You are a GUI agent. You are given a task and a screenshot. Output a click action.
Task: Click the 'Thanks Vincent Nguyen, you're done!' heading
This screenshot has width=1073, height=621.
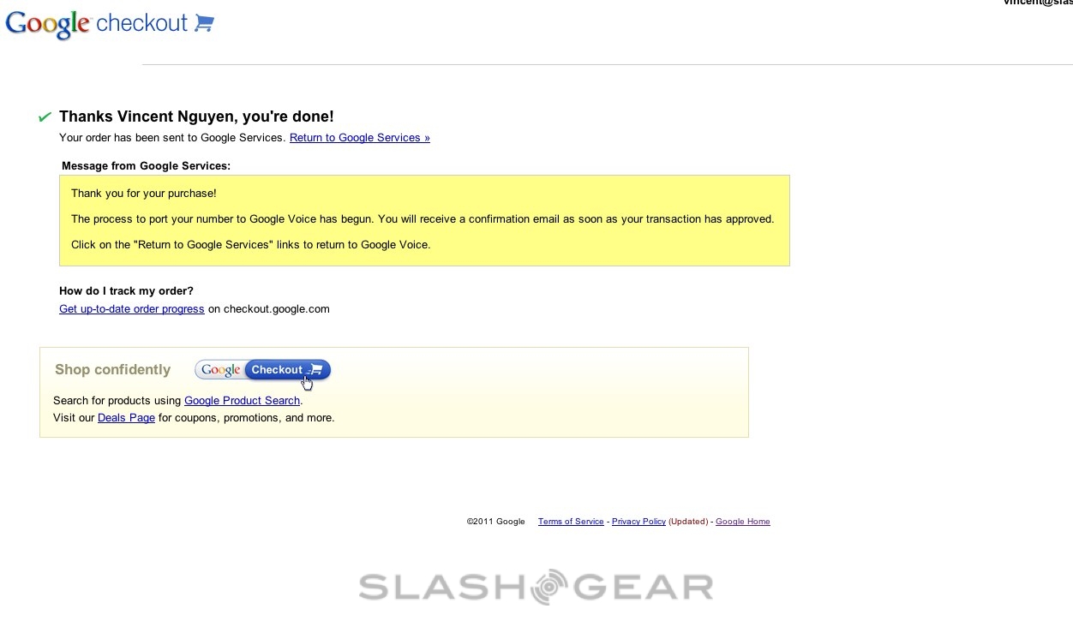196,116
